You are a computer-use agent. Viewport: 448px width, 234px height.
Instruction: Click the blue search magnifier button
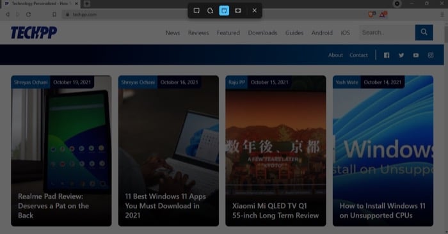(424, 33)
